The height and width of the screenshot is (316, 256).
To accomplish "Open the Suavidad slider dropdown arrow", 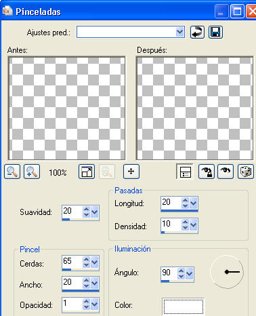I will pyautogui.click(x=94, y=212).
